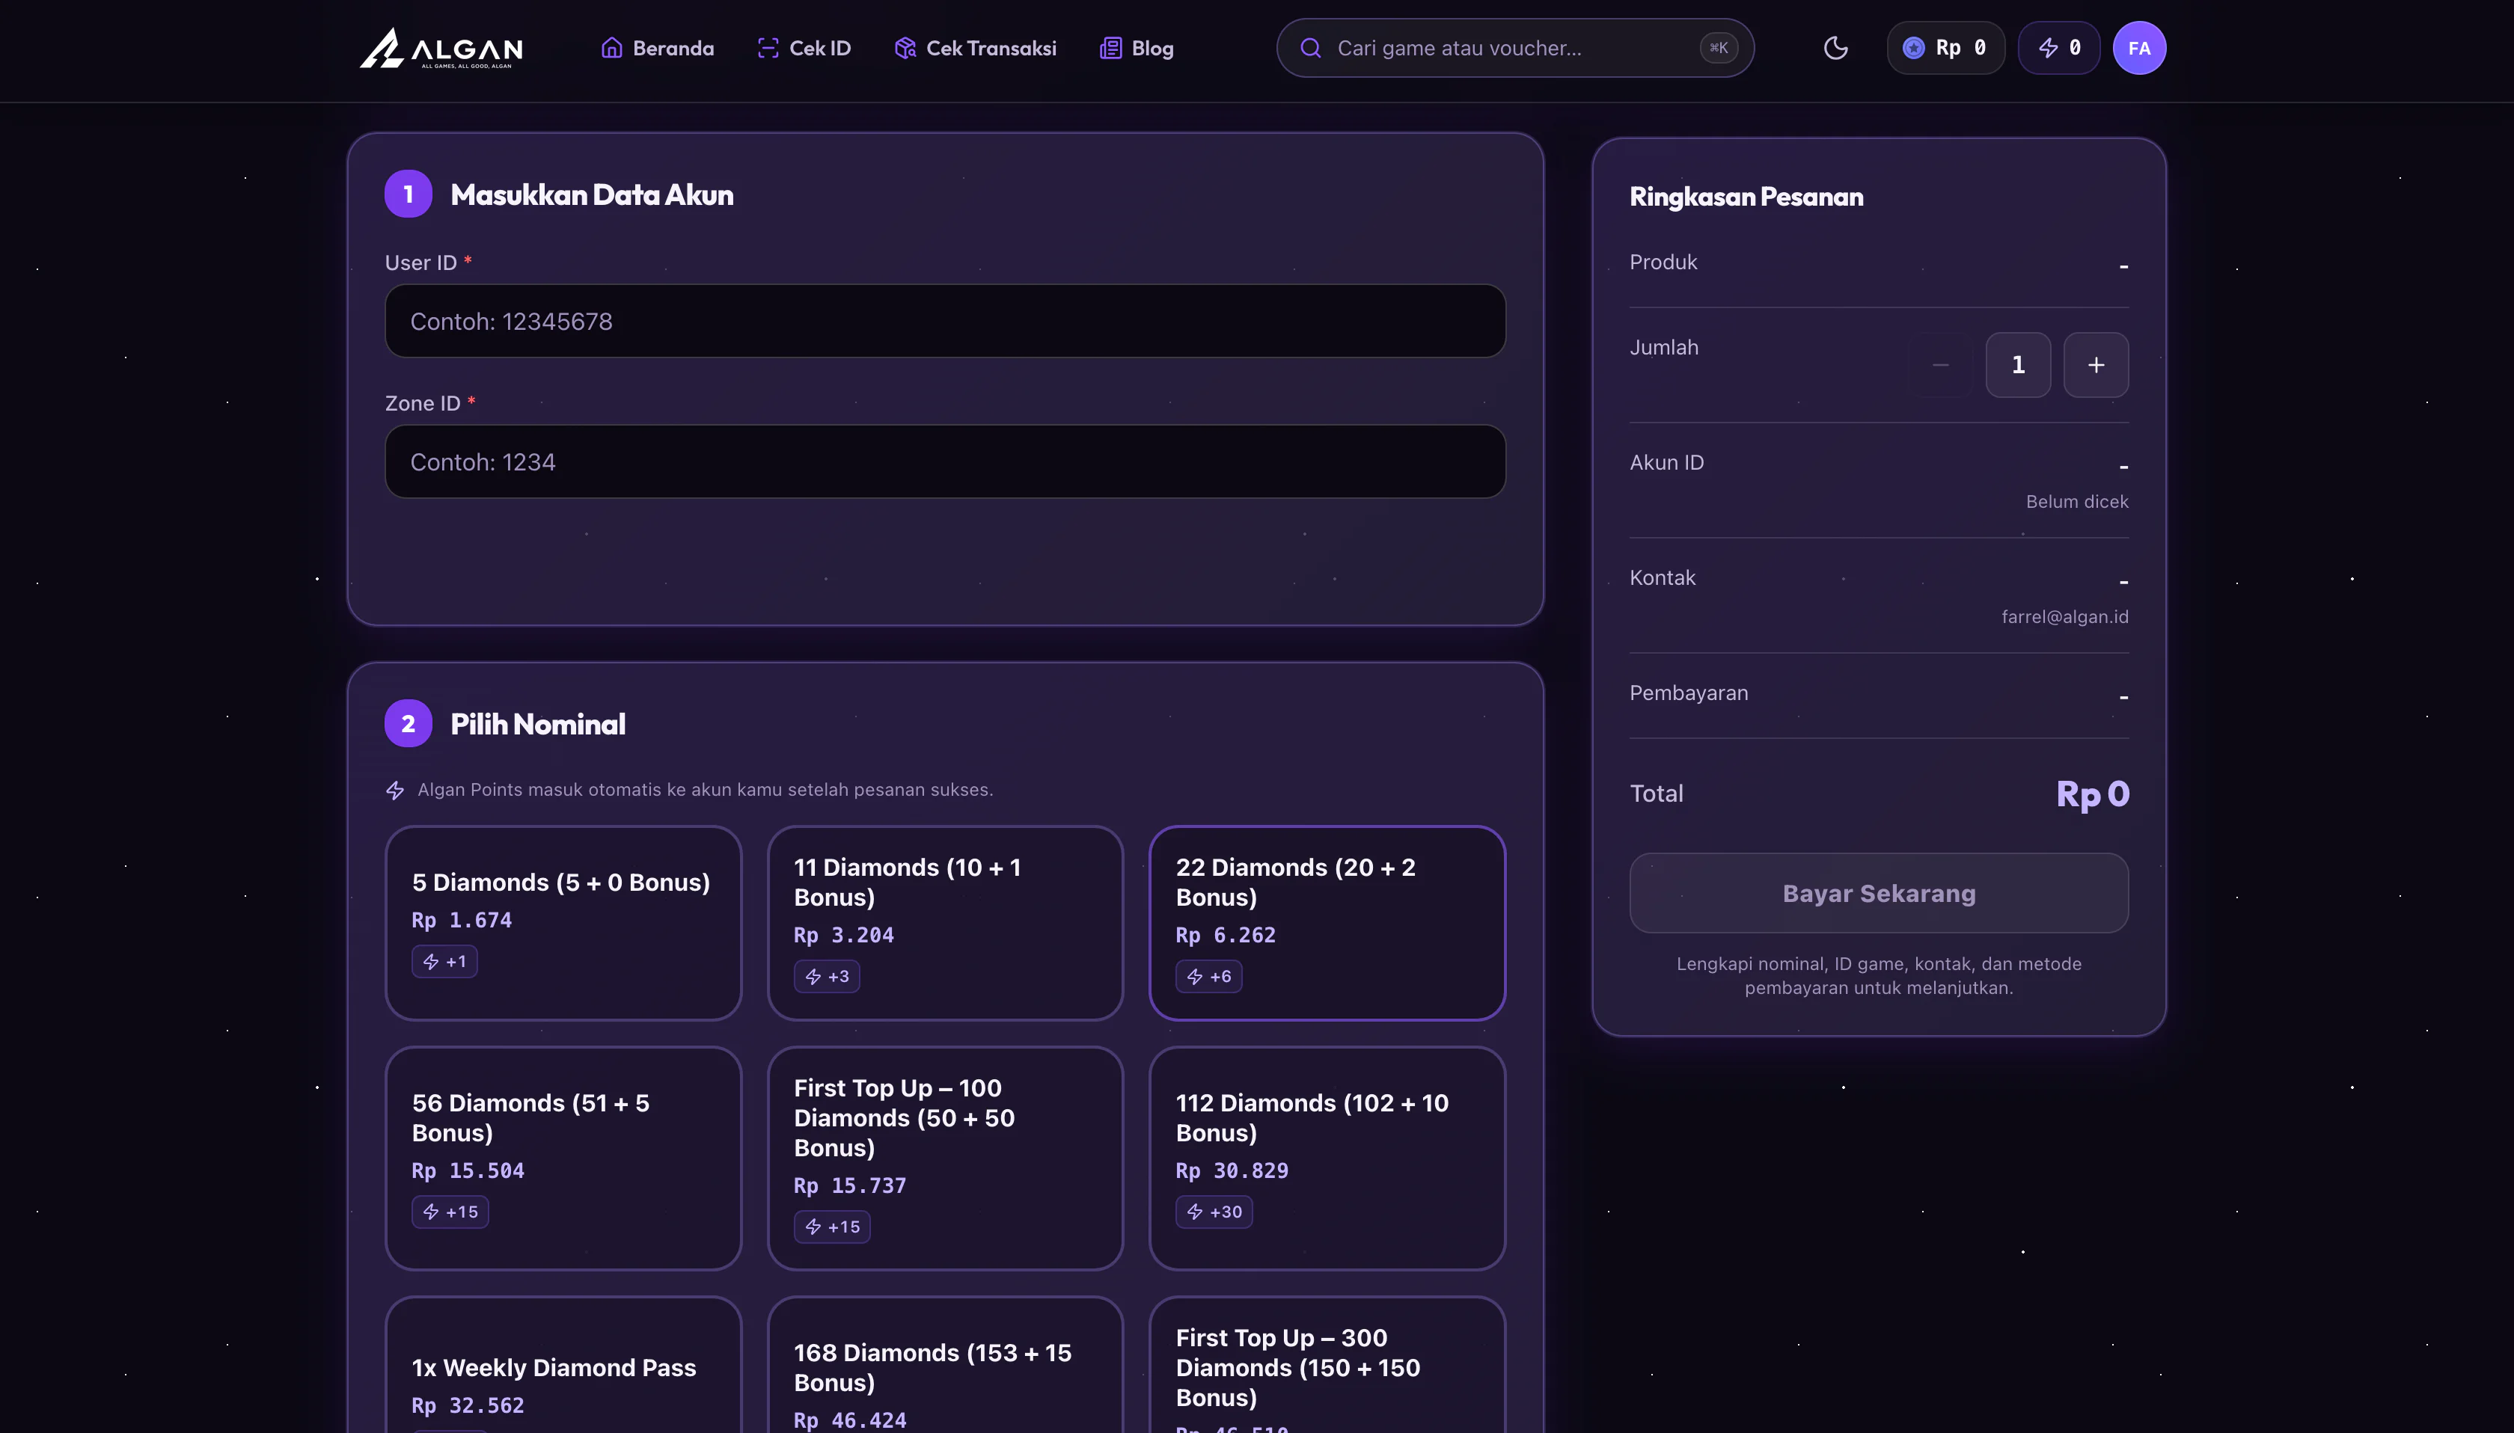
Task: Click the farrel@algan.id contact text
Action: pos(2064,617)
